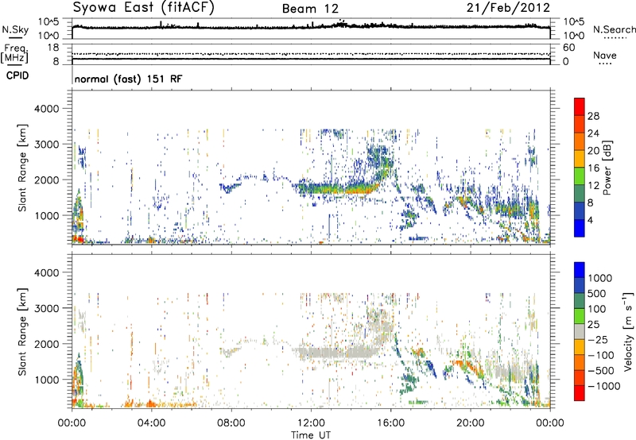Click '2000' on power panel range axis
The height and width of the screenshot is (440, 636).
(x=47, y=179)
